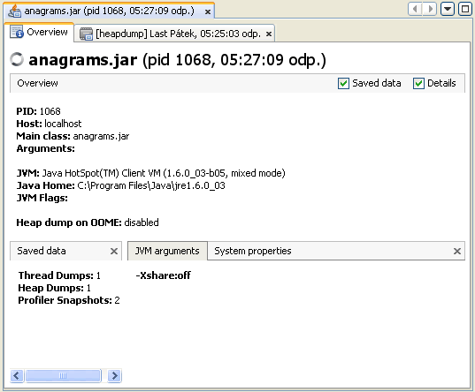Maximize the window with square button
This screenshot has height=392, width=475.
465,9
